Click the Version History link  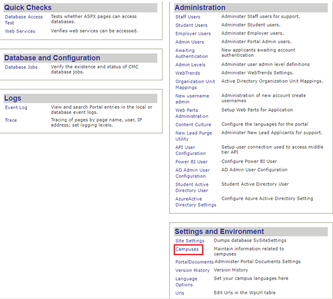point(192,270)
